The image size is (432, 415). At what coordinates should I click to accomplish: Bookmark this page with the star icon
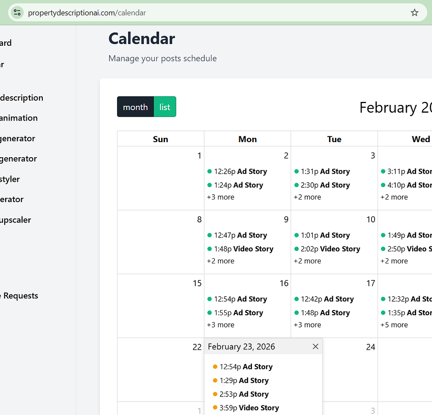(x=414, y=13)
